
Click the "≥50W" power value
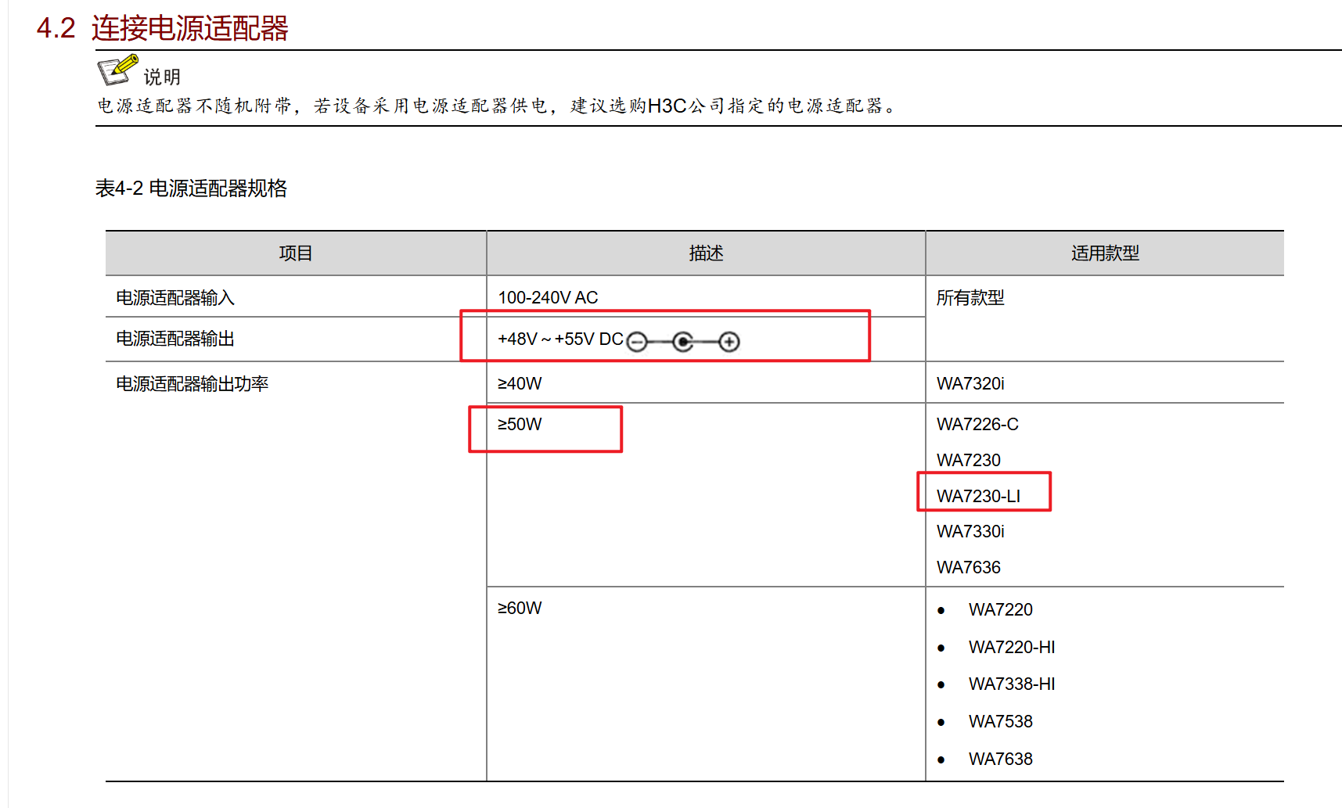pos(520,425)
